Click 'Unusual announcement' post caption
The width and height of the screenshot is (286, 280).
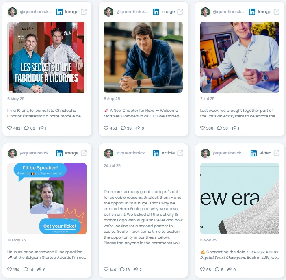pyautogui.click(x=46, y=255)
